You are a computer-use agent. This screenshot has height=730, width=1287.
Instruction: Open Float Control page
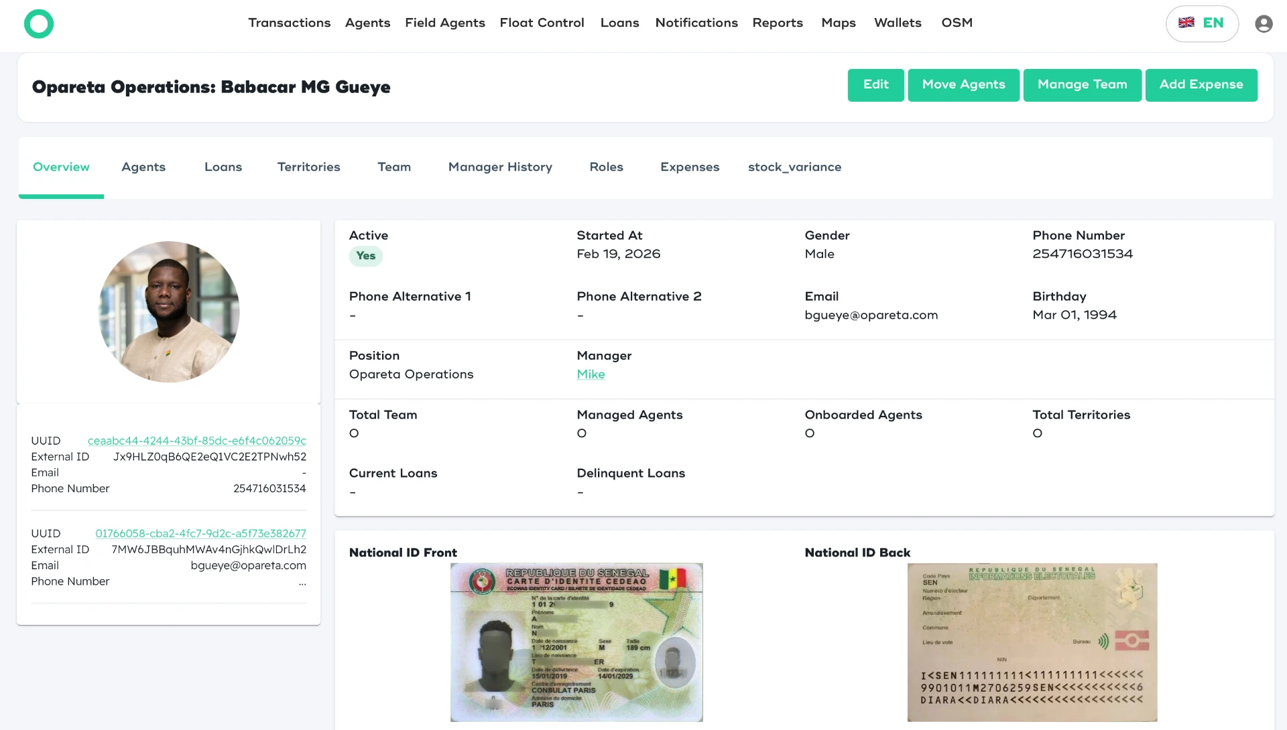tap(542, 23)
